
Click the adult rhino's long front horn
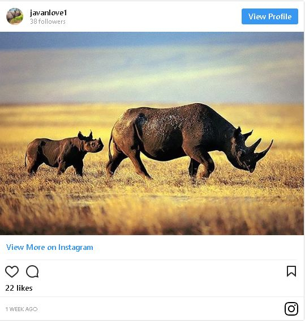(x=266, y=150)
